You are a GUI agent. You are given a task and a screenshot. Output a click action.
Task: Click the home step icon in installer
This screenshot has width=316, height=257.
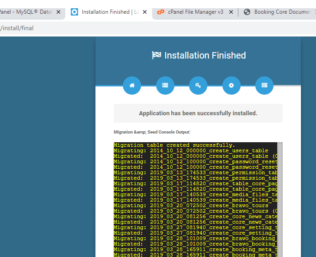(132, 86)
